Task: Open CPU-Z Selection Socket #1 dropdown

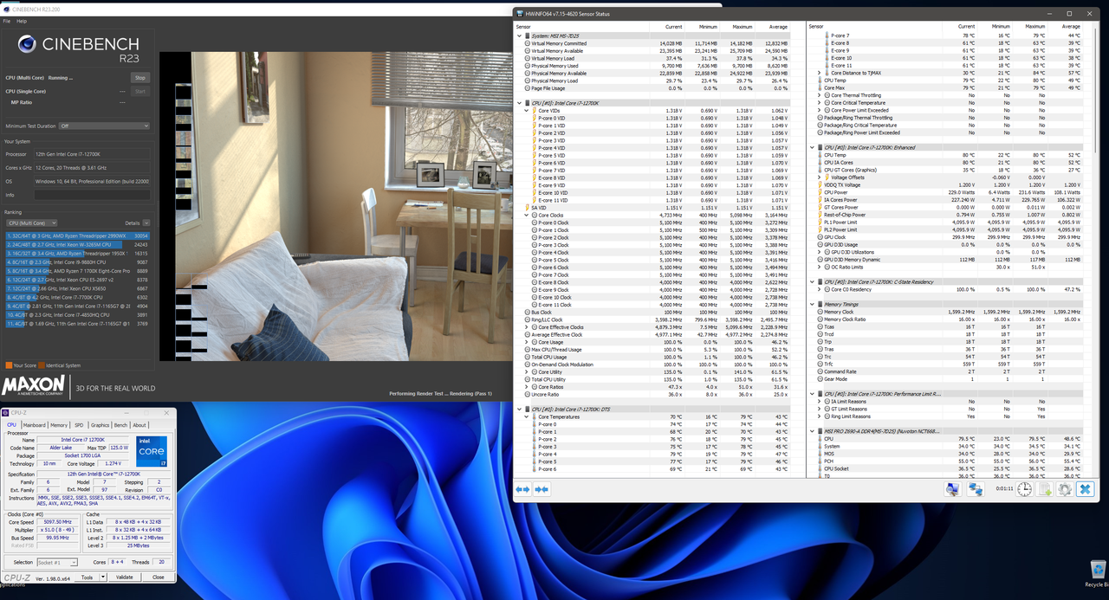Action: pos(56,562)
